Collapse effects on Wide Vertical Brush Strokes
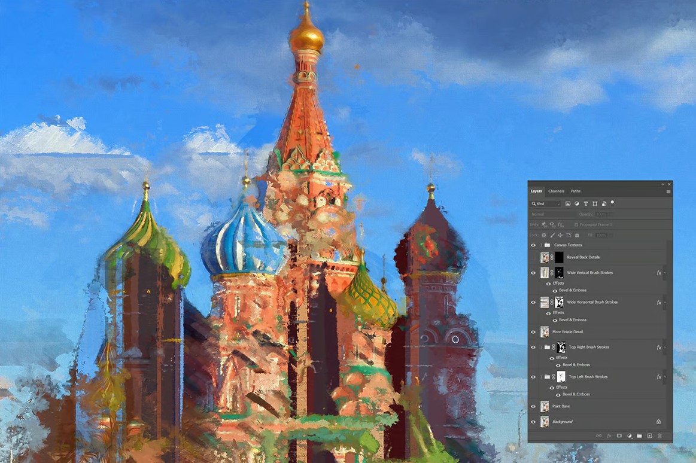The image size is (696, 463). pos(665,273)
